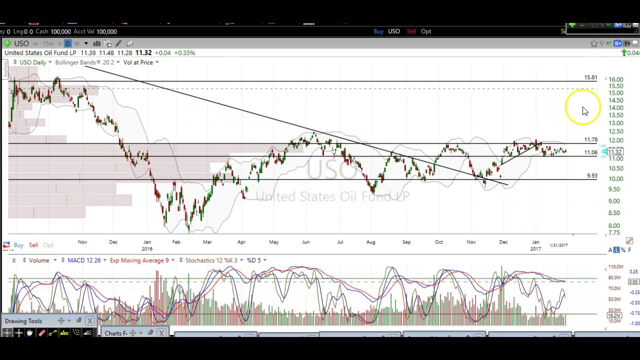Select the hand pan tool in Drawing Tools
This screenshot has height=360, width=640.
pos(29,333)
